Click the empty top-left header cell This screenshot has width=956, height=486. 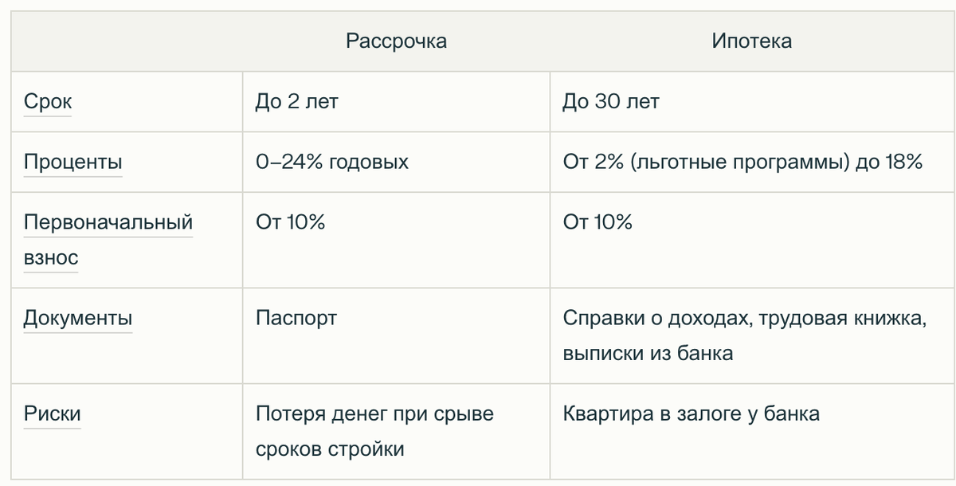[126, 41]
